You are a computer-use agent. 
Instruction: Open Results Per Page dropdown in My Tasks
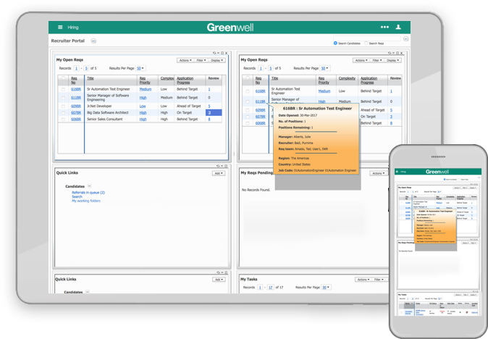[x=326, y=288]
